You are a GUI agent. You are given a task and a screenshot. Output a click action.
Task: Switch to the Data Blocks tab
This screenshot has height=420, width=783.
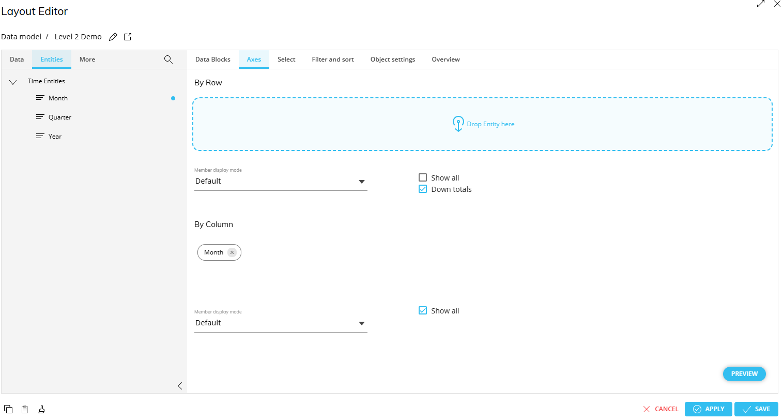213,59
